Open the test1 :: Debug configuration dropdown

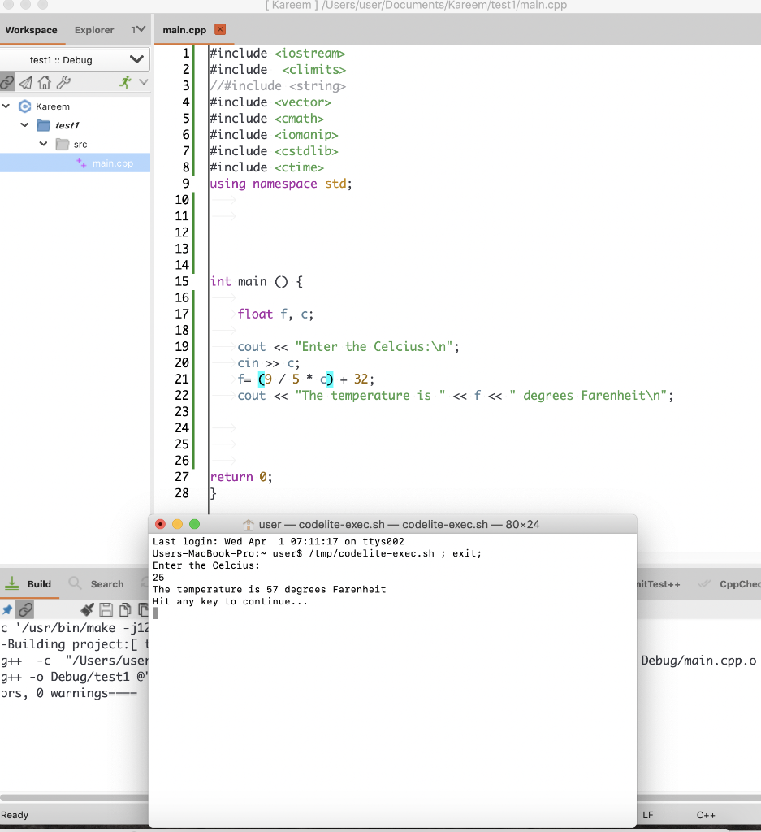[75, 59]
